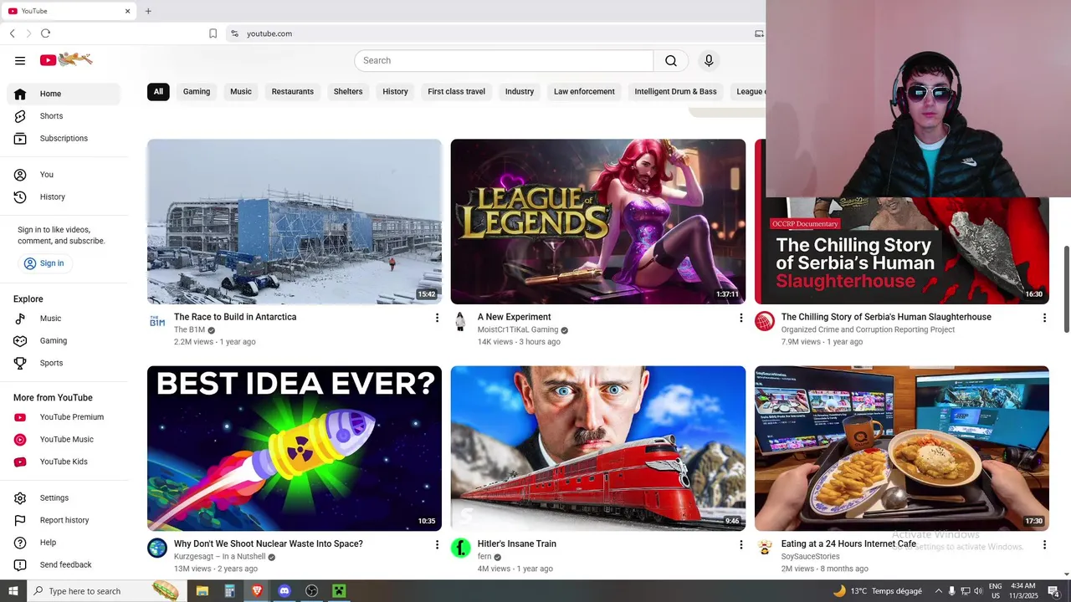1071x602 pixels.
Task: Open Kurzgesagt – In a Nutshell channel link
Action: 219,557
